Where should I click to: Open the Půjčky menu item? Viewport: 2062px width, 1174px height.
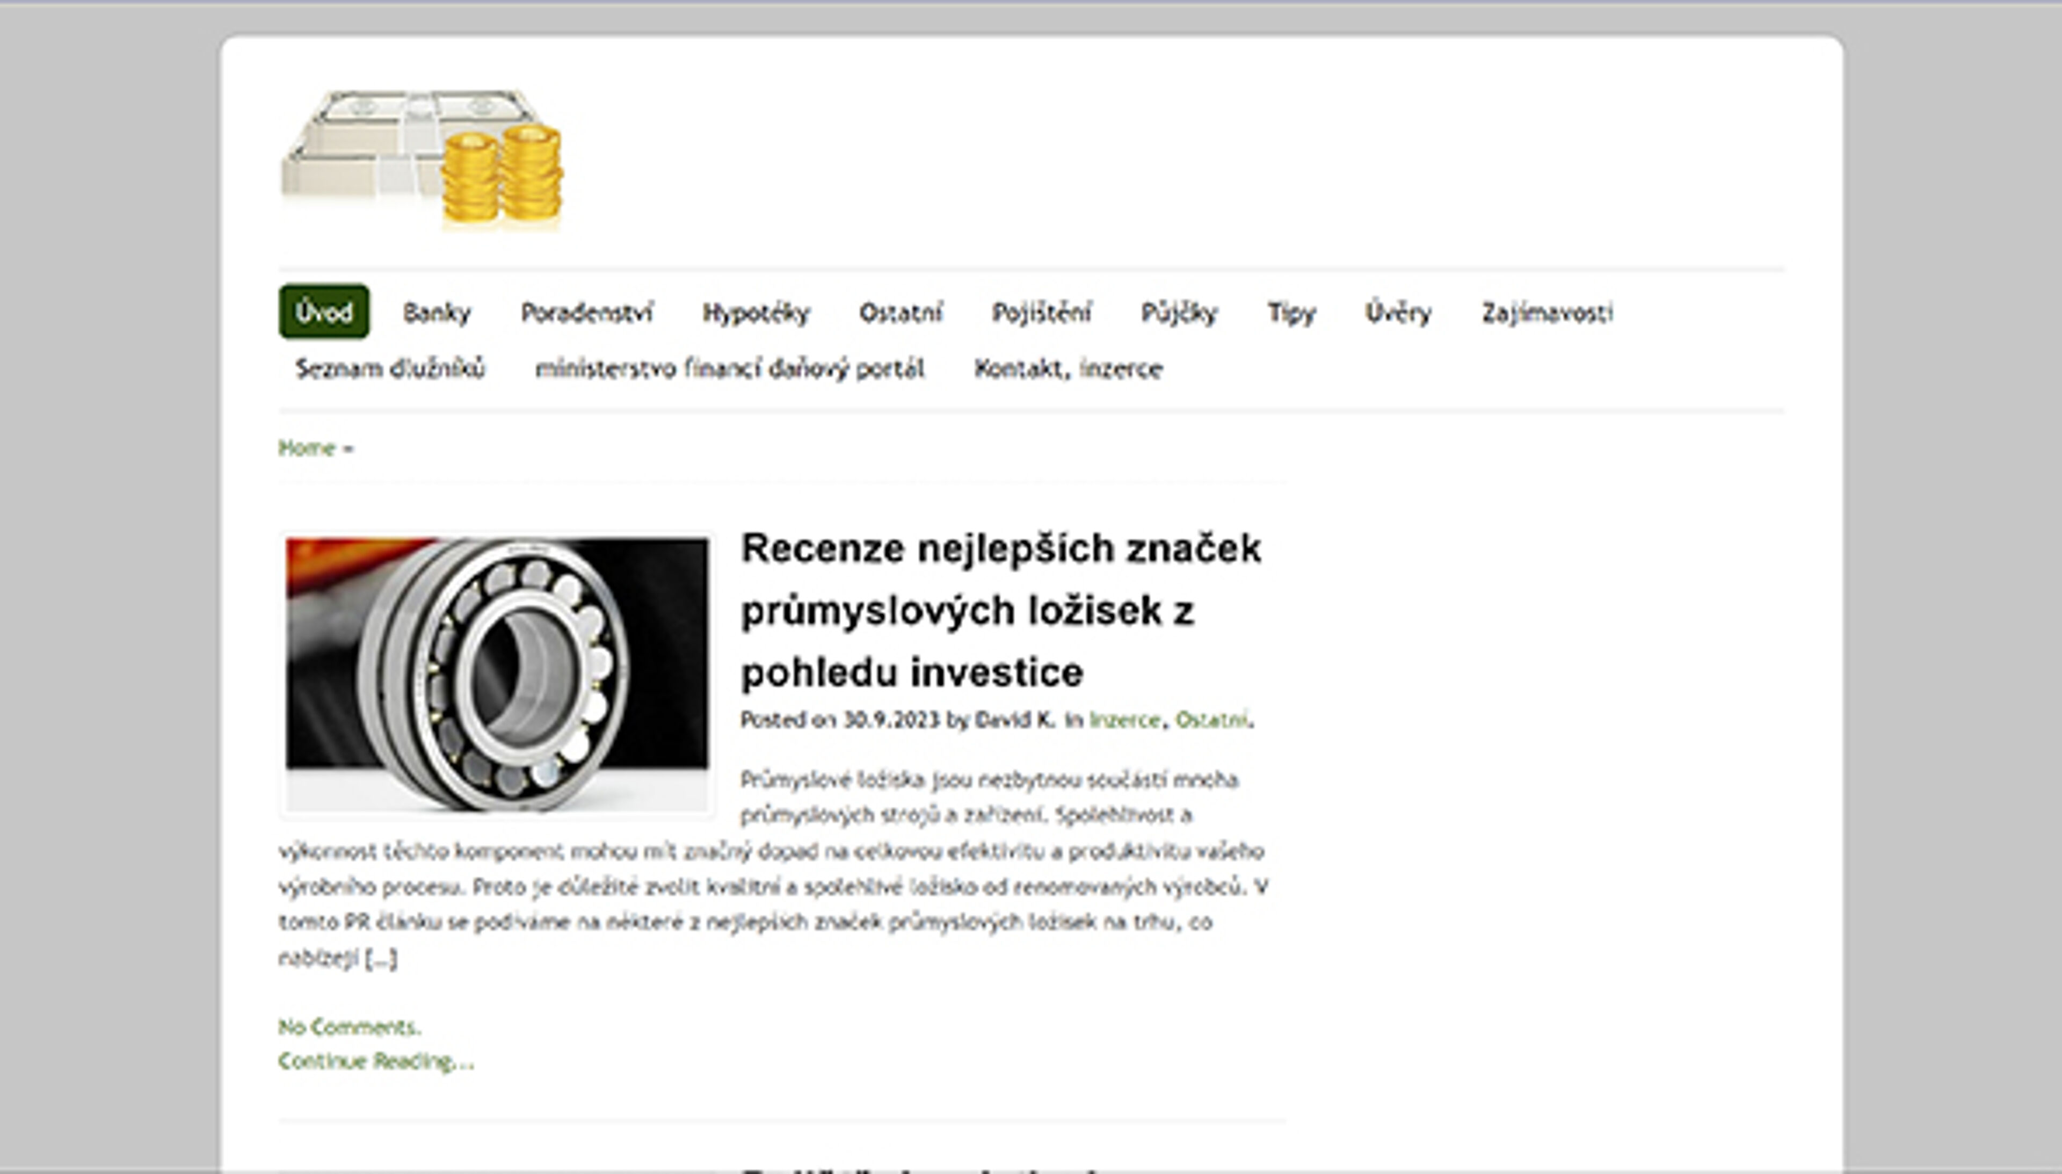(1179, 312)
